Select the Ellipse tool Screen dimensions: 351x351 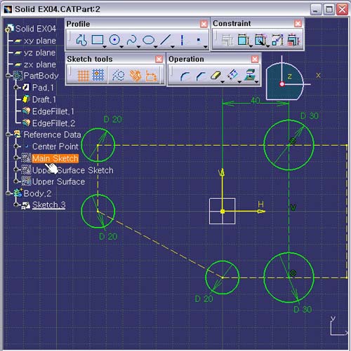coord(148,40)
